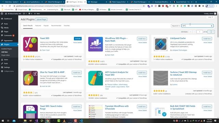Open Chrome from the Windows taskbar

point(48,121)
